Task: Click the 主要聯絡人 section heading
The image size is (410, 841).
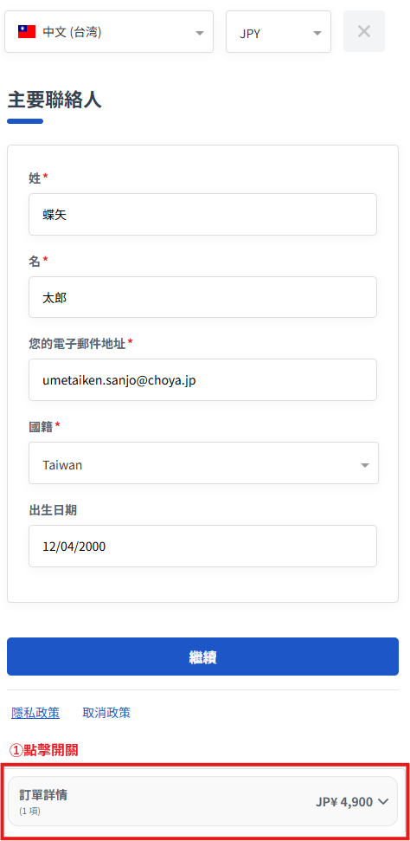Action: 54,100
